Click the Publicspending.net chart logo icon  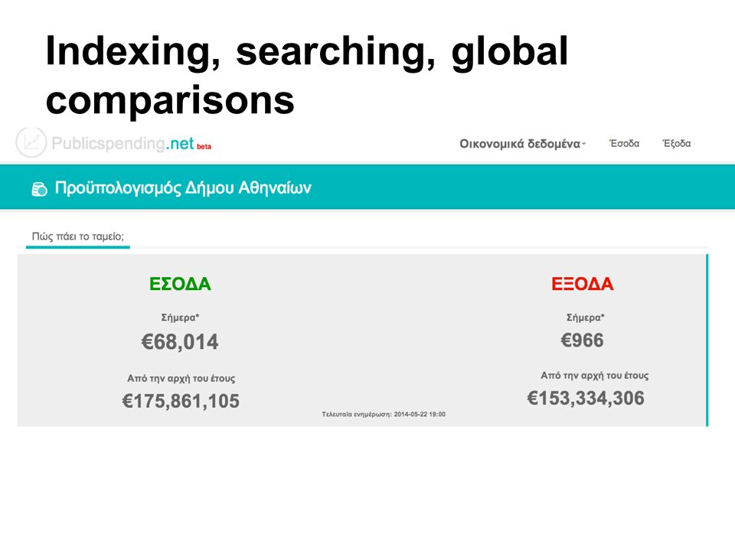tap(31, 142)
